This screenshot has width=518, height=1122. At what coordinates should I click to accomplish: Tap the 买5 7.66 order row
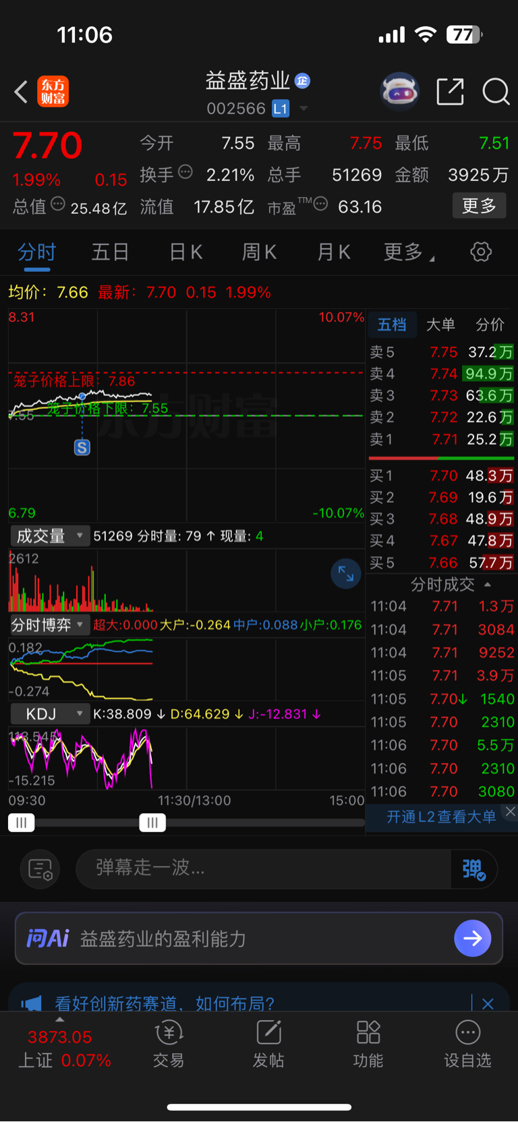442,563
